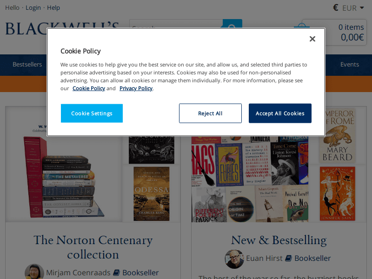372x279 pixels.
Task: Click the book icon beside Euan Hirst
Action: click(288, 258)
